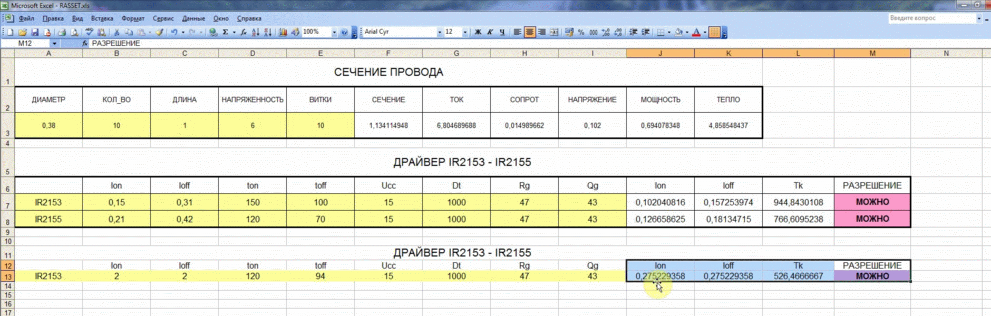Align text right
991x316 pixels.
pyautogui.click(x=542, y=32)
